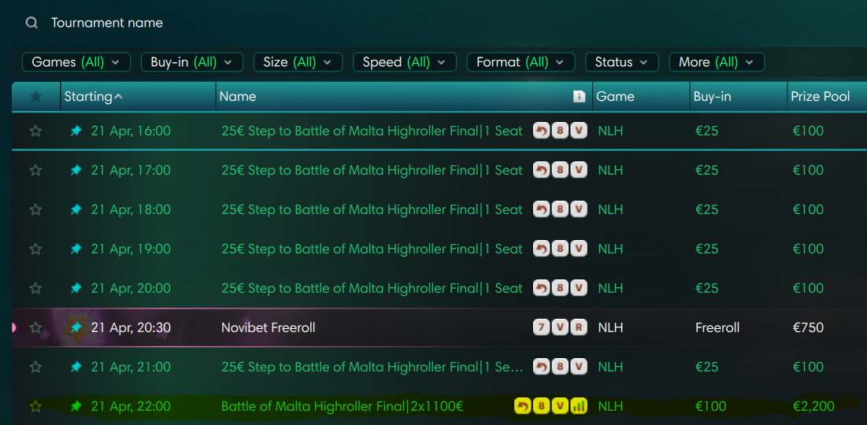Click the V badge on 19:00 tournament
Viewport: 867px width, 425px height.
(579, 249)
